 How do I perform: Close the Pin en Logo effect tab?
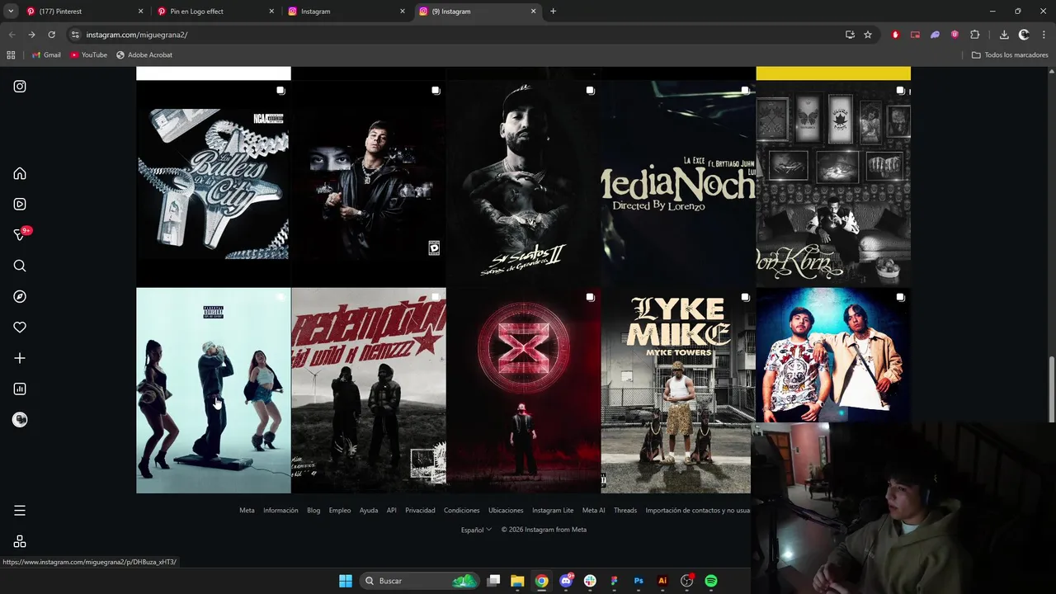pos(271,12)
